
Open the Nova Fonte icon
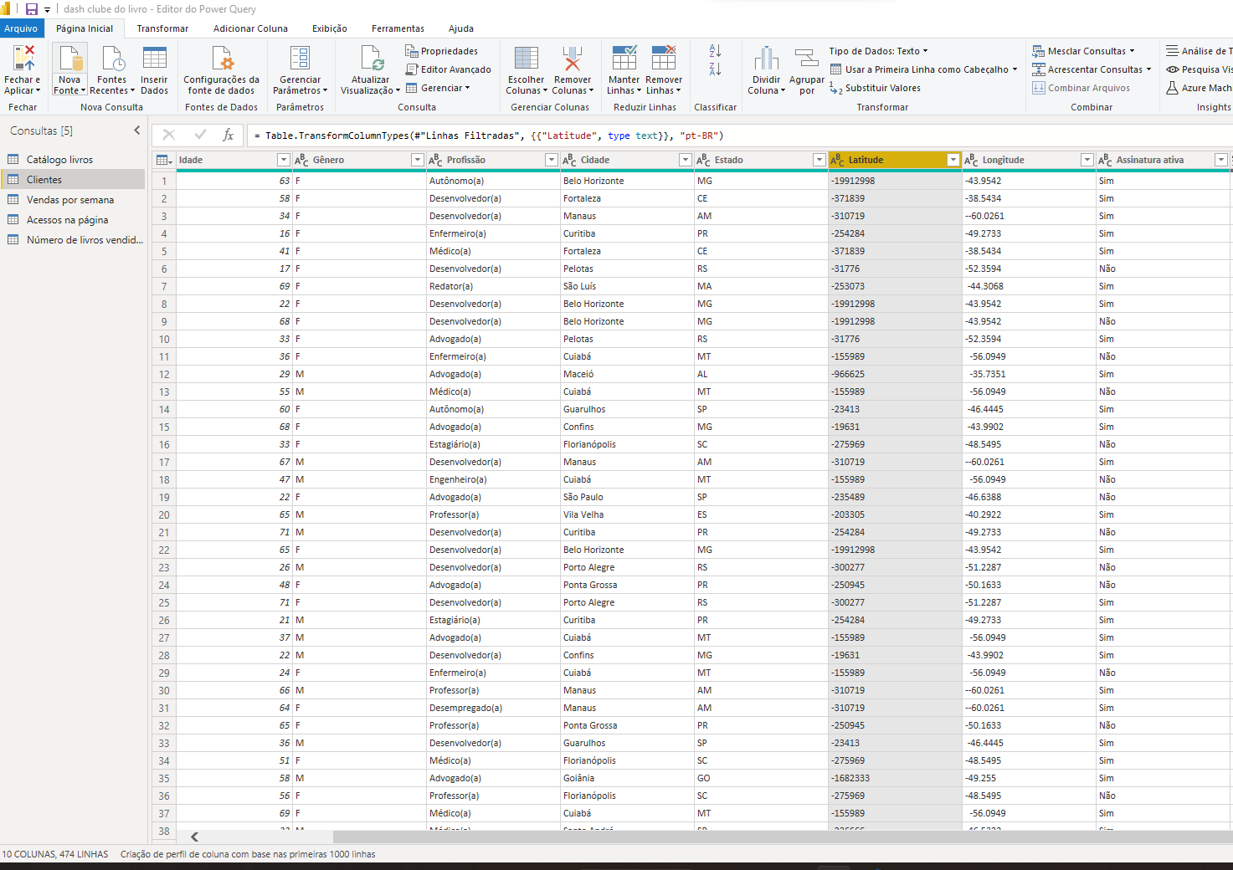(69, 59)
